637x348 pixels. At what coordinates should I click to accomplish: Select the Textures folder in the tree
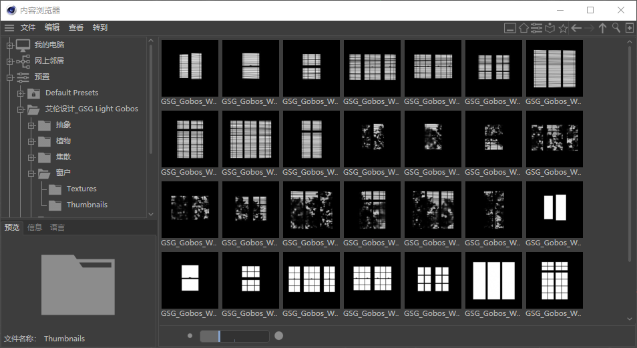pyautogui.click(x=81, y=189)
